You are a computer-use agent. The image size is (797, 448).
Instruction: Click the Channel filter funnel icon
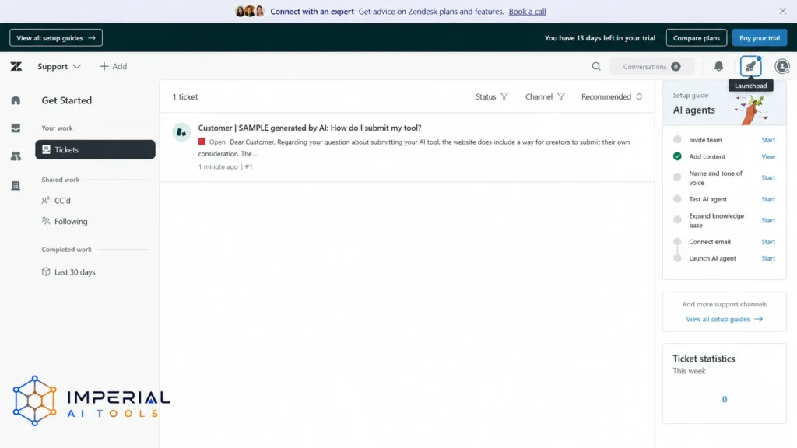pyautogui.click(x=560, y=96)
